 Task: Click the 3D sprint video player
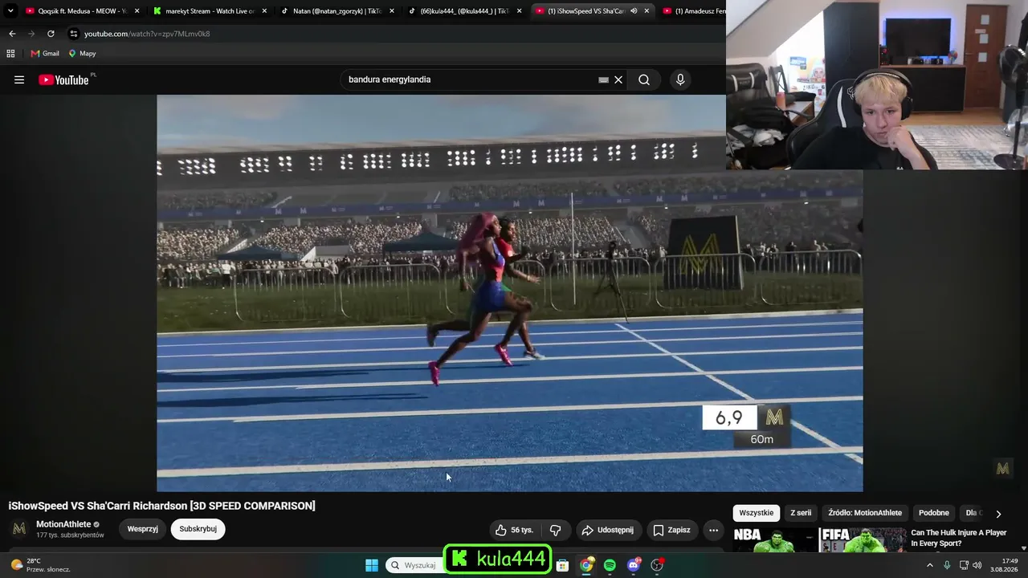509,293
